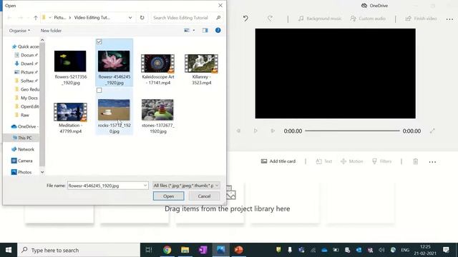
Task: Click Open button in the dialog
Action: click(x=169, y=196)
